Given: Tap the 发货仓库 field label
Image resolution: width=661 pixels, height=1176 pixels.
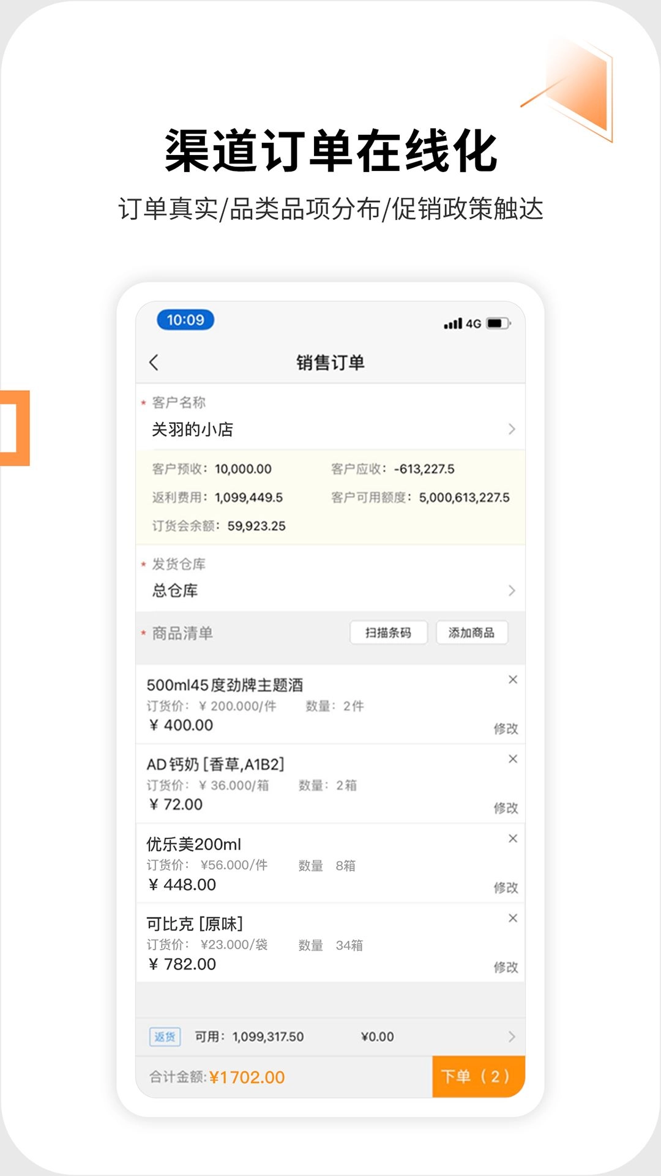Looking at the screenshot, I should [x=179, y=564].
